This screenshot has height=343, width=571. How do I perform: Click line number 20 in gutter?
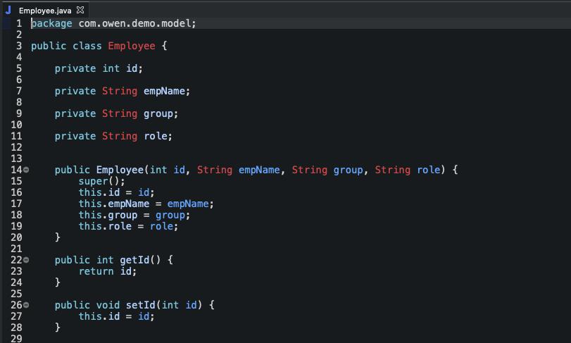tap(16, 238)
